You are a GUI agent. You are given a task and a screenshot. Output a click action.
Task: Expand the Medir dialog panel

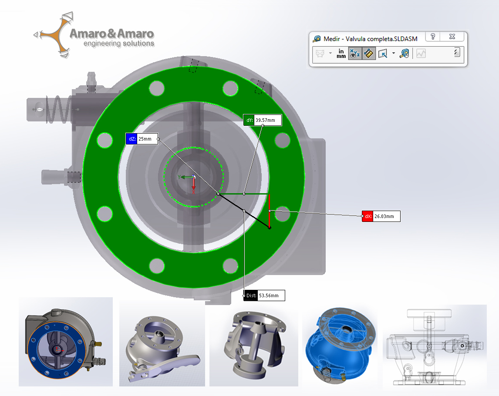456,53
